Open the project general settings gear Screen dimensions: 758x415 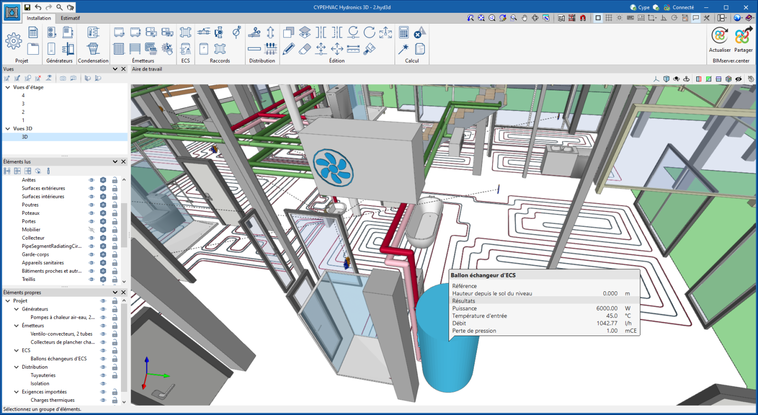pyautogui.click(x=13, y=41)
